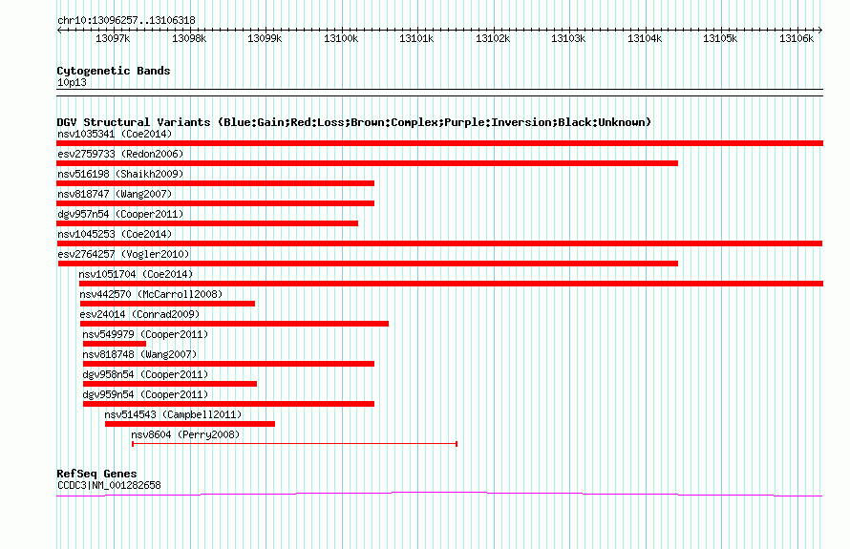Open the dgv959n54 (Cooper2011) label
850x549 pixels.
pyautogui.click(x=145, y=394)
